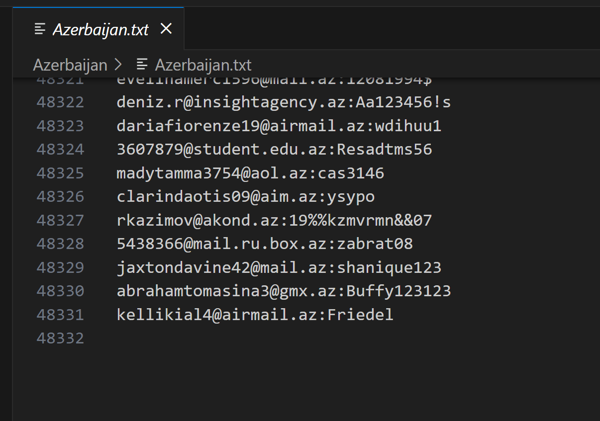Click line number 48331 in the gutter
Screen dimensions: 600x421
(x=60, y=315)
